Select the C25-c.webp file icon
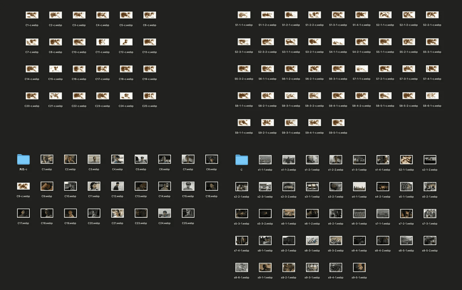This screenshot has height=290, width=462. tap(149, 96)
